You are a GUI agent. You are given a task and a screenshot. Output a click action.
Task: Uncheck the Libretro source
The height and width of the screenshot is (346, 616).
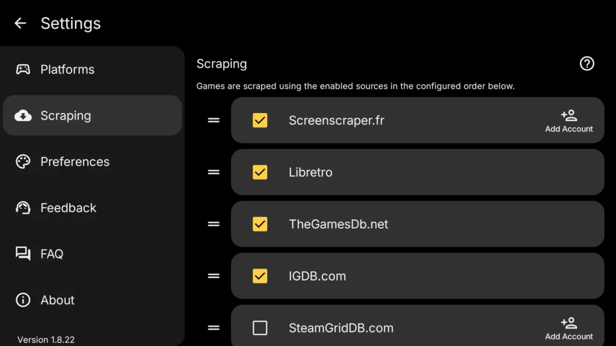[x=260, y=172]
